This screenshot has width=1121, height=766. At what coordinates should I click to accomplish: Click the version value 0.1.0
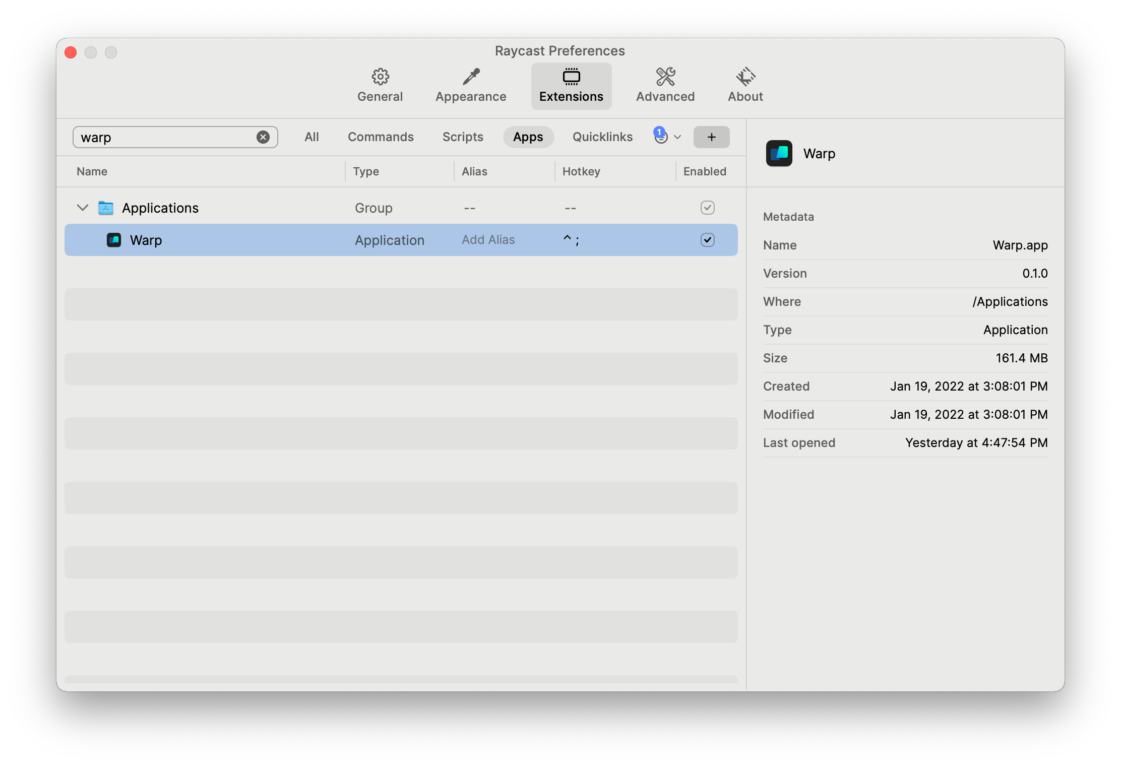click(x=1035, y=273)
